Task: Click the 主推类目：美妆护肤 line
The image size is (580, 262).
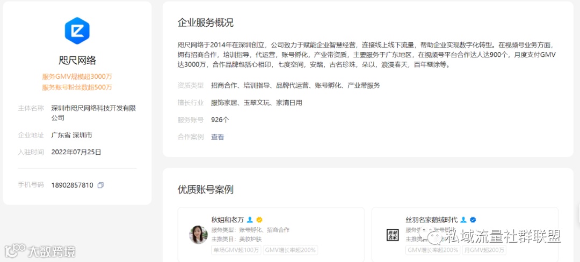Action: pos(236,239)
